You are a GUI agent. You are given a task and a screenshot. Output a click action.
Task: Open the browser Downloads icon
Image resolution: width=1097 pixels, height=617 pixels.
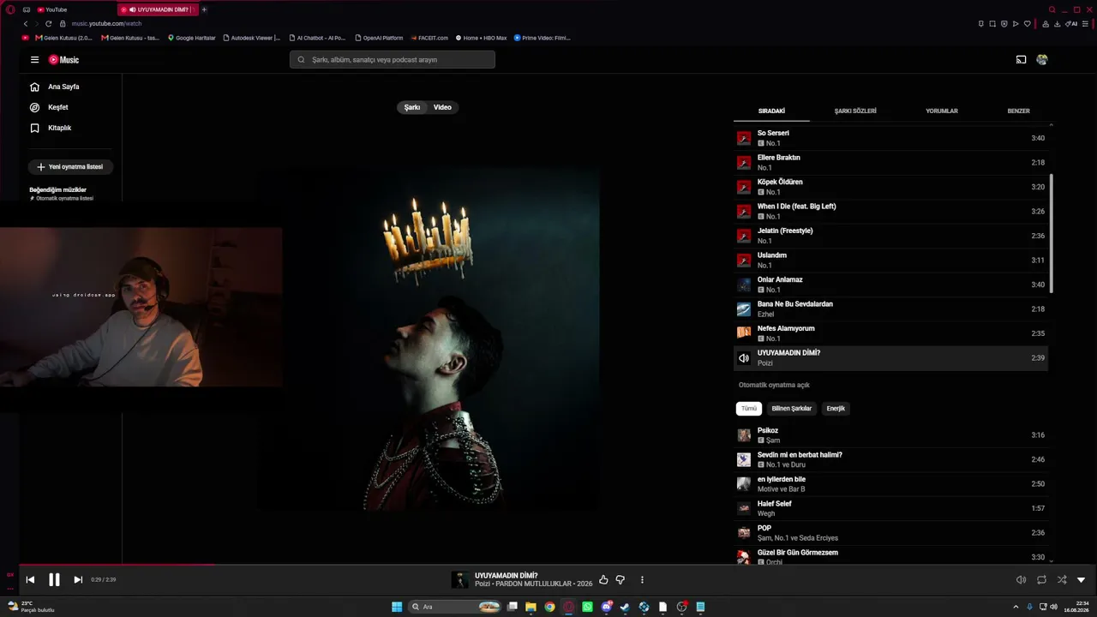[1057, 24]
